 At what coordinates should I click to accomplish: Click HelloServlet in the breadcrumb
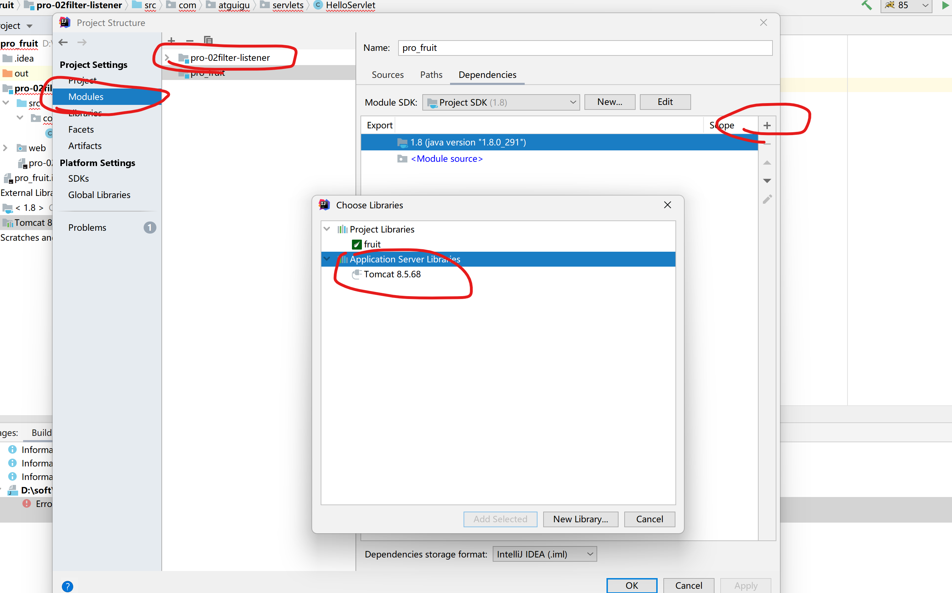351,5
